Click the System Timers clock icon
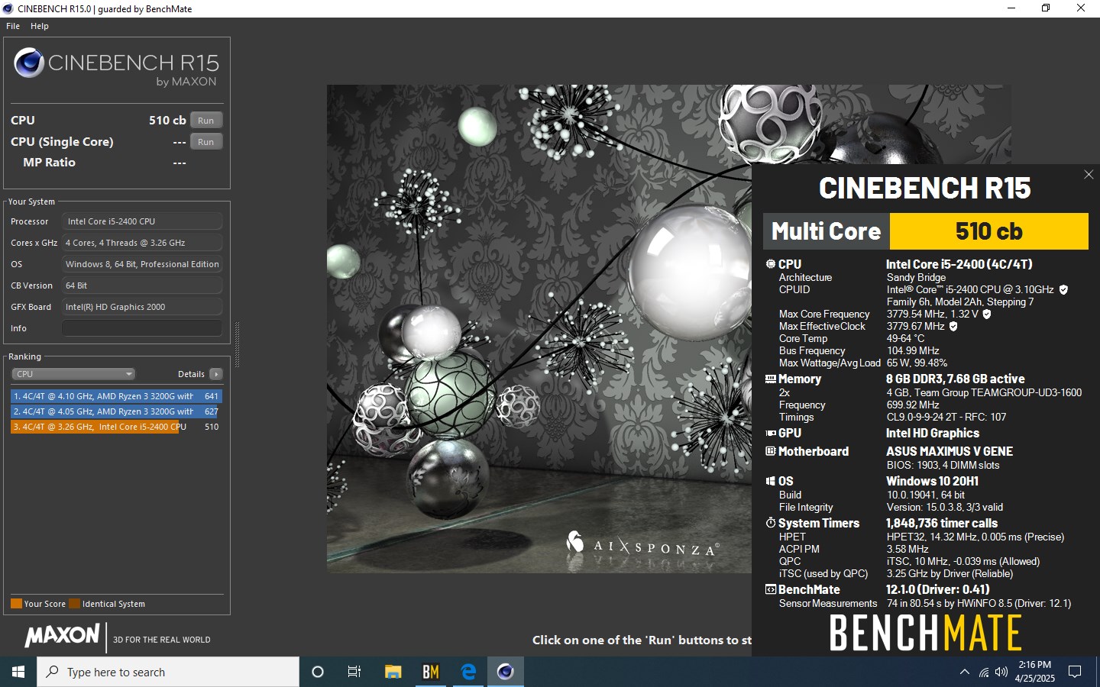The height and width of the screenshot is (687, 1100). click(771, 523)
